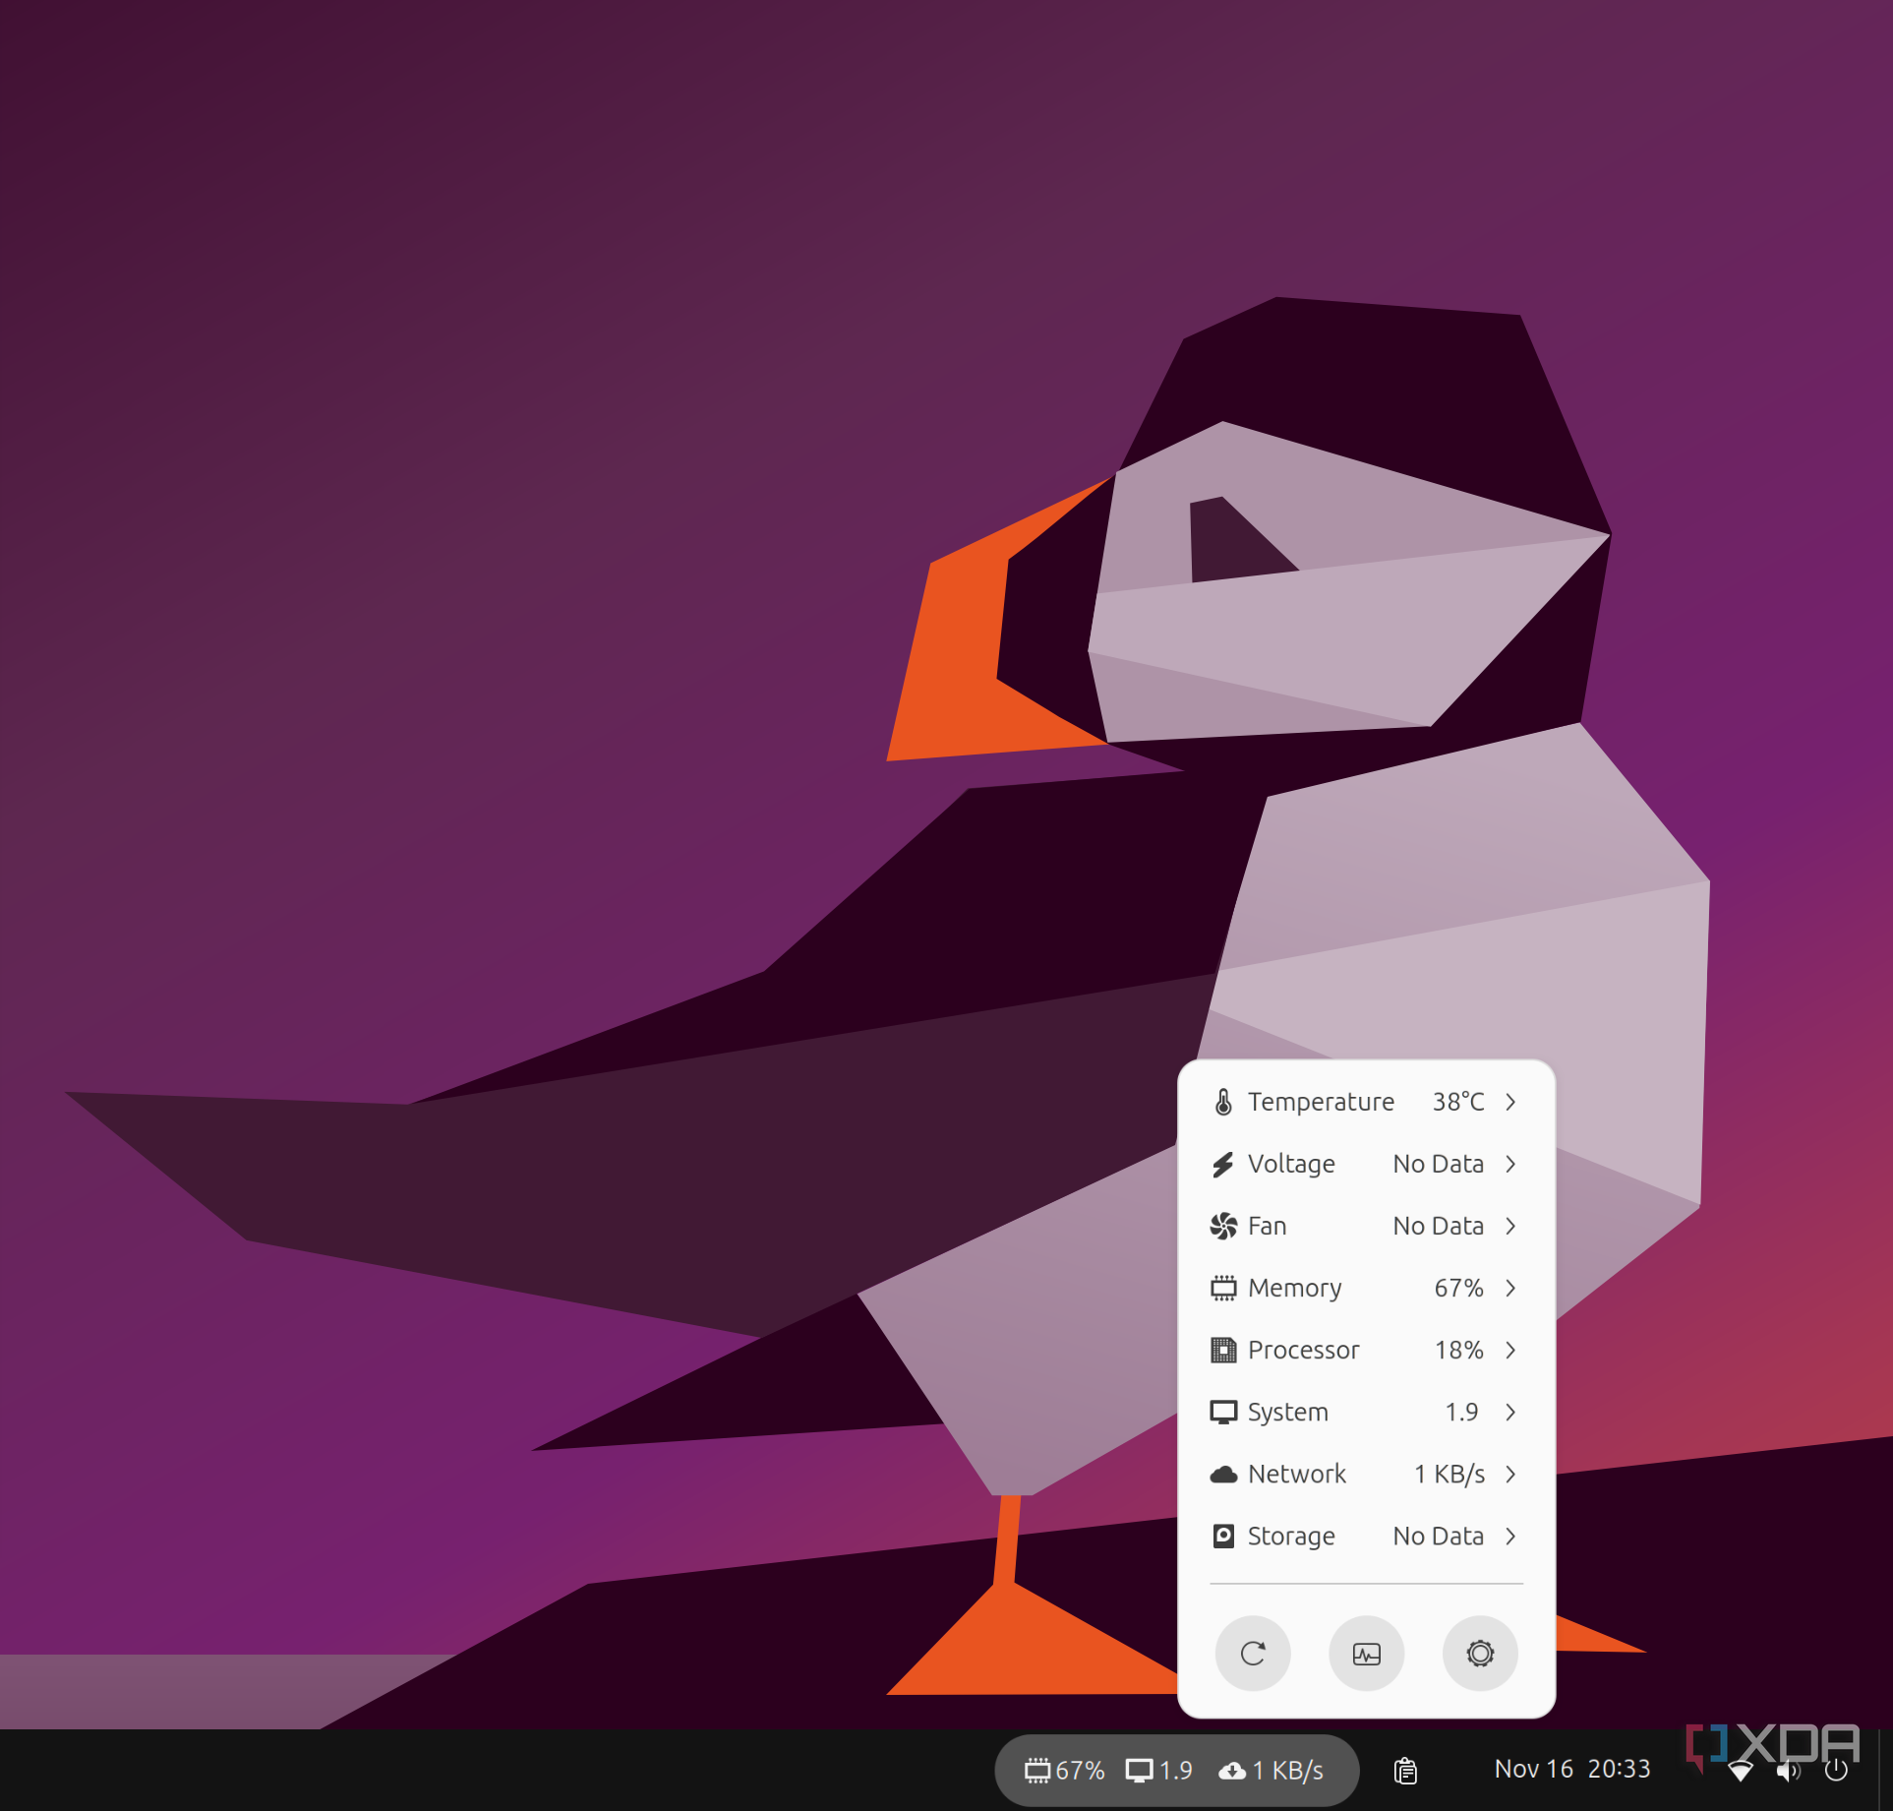Viewport: 1893px width, 1811px height.
Task: Select the Processor menu label
Action: tap(1303, 1350)
